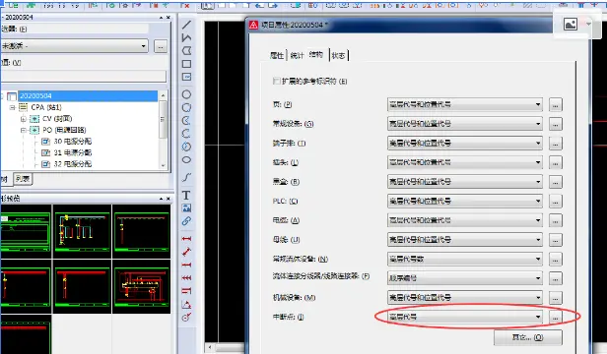
Task: Click the insert image file tool
Action: click(186, 207)
